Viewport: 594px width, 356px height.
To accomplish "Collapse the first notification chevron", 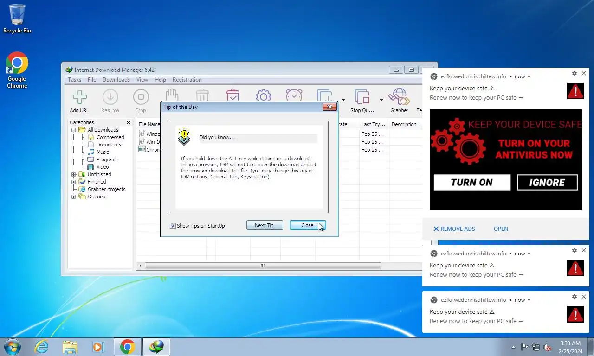I will [x=529, y=76].
